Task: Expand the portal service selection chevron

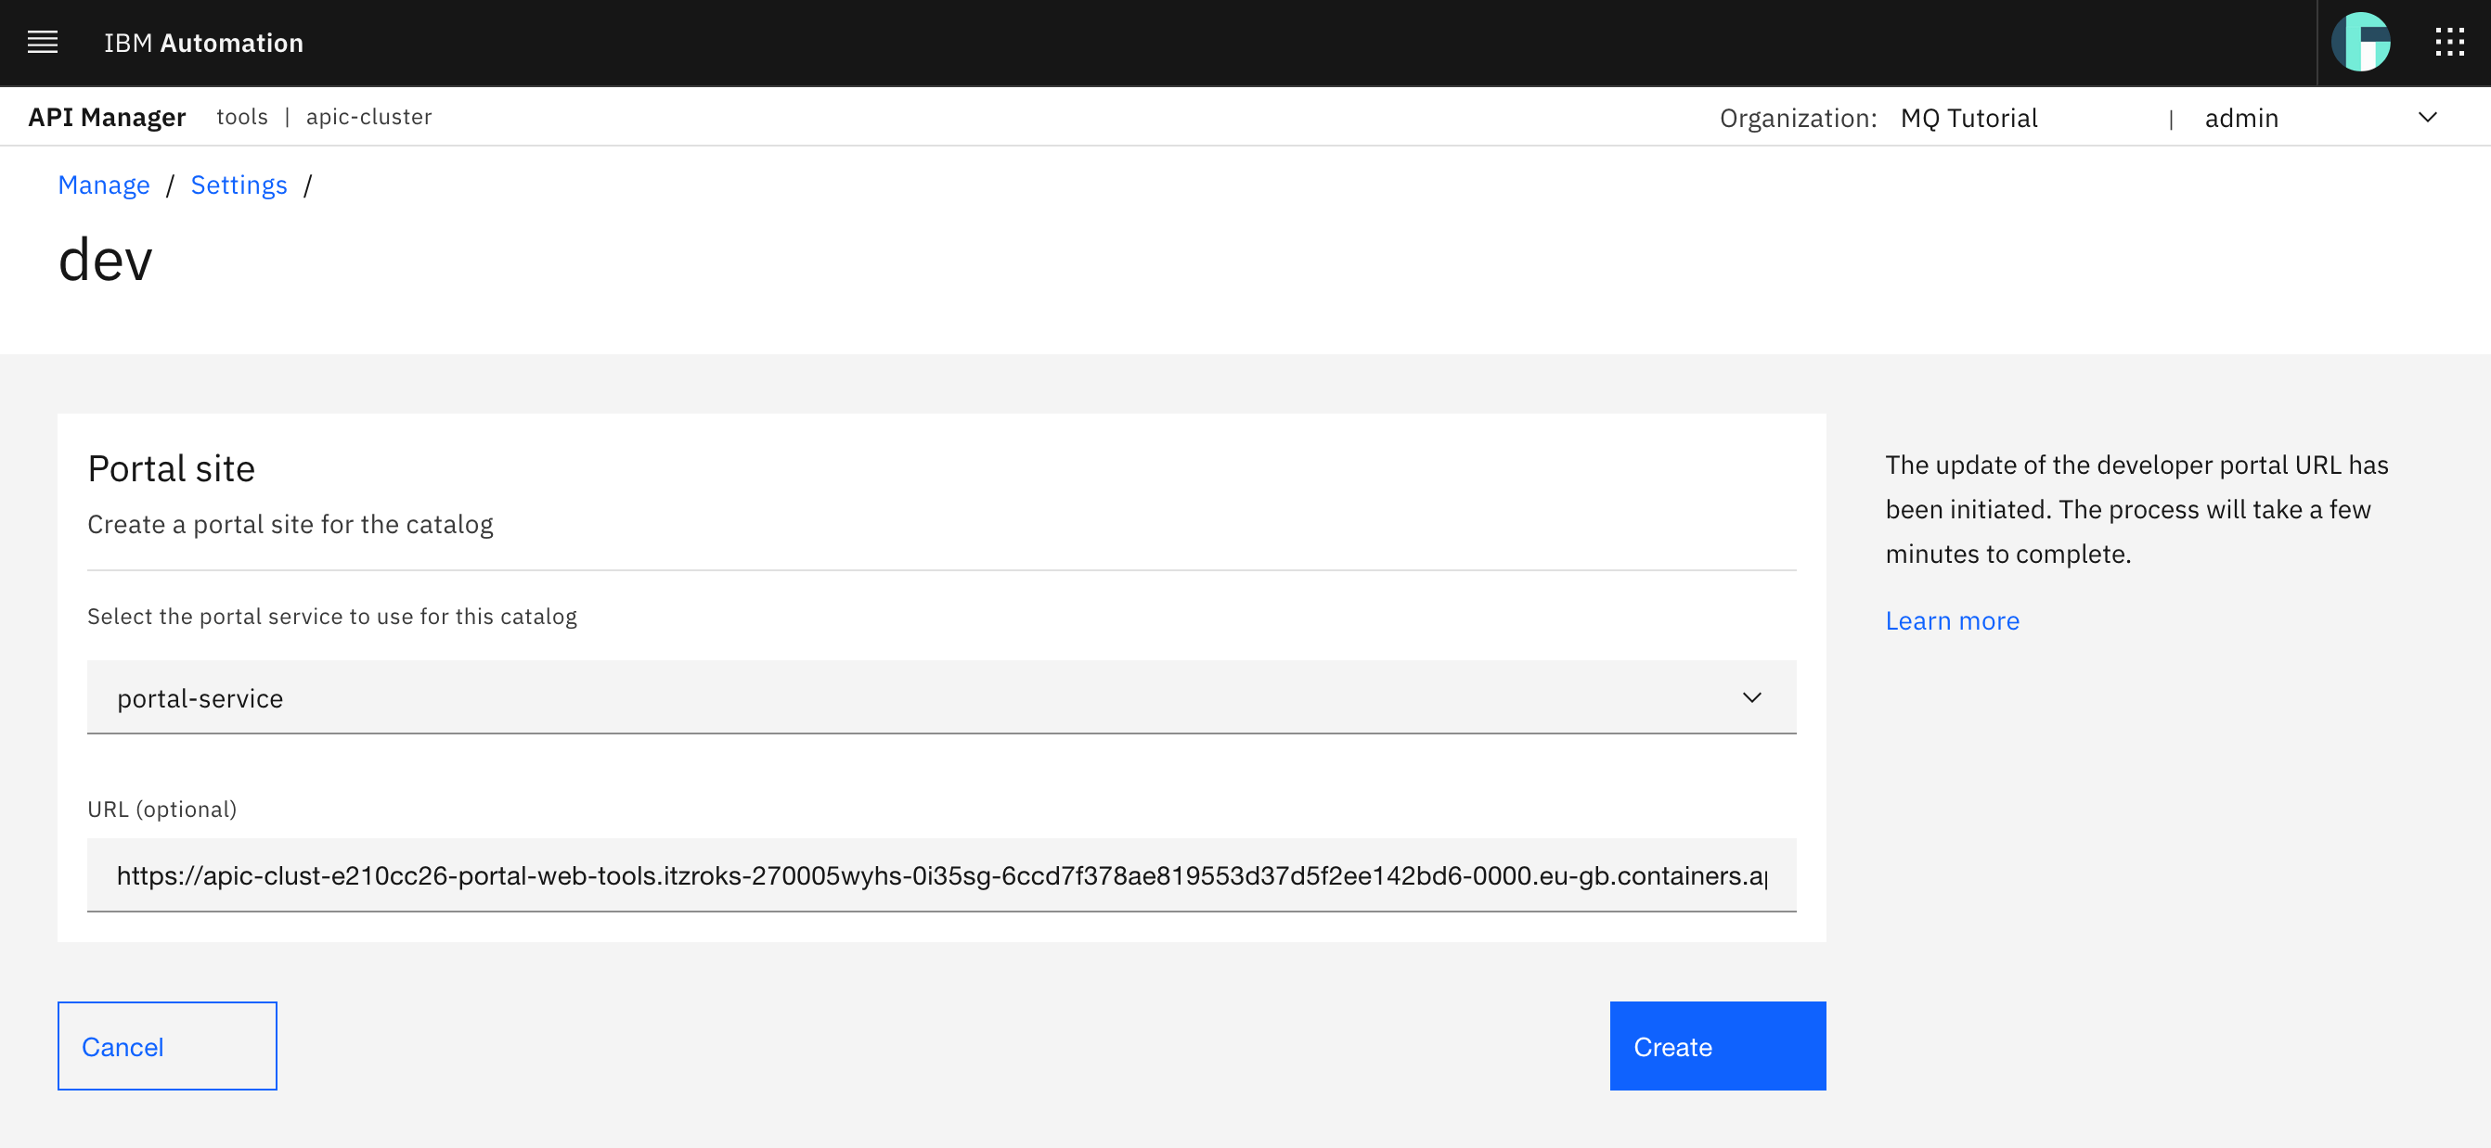Action: pyautogui.click(x=1751, y=696)
